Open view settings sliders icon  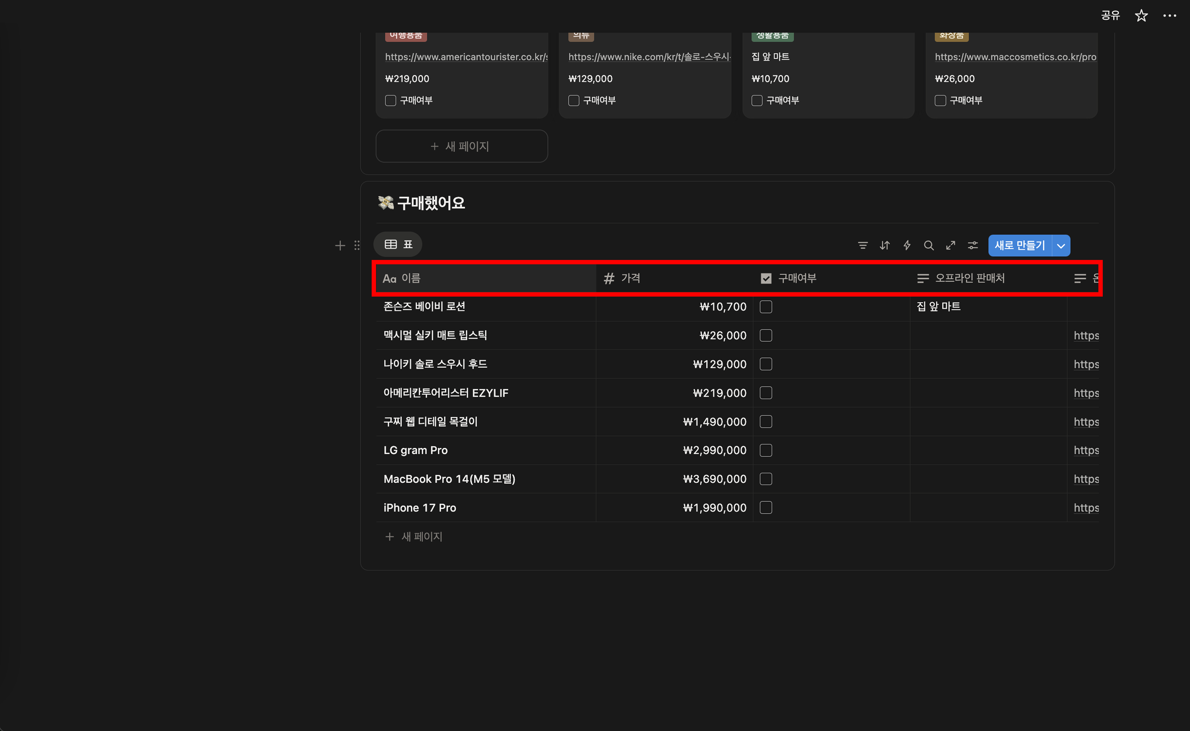pyautogui.click(x=973, y=246)
